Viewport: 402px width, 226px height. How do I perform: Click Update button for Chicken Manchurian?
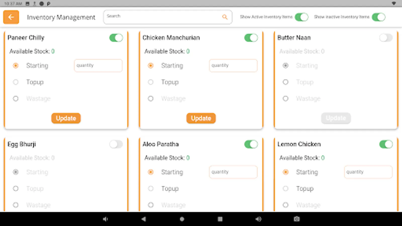(x=201, y=118)
